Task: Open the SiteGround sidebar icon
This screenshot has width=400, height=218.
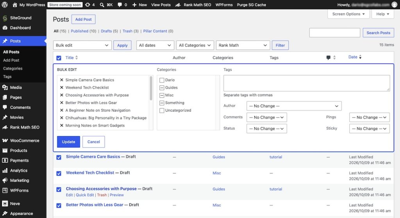Action: 5,18
